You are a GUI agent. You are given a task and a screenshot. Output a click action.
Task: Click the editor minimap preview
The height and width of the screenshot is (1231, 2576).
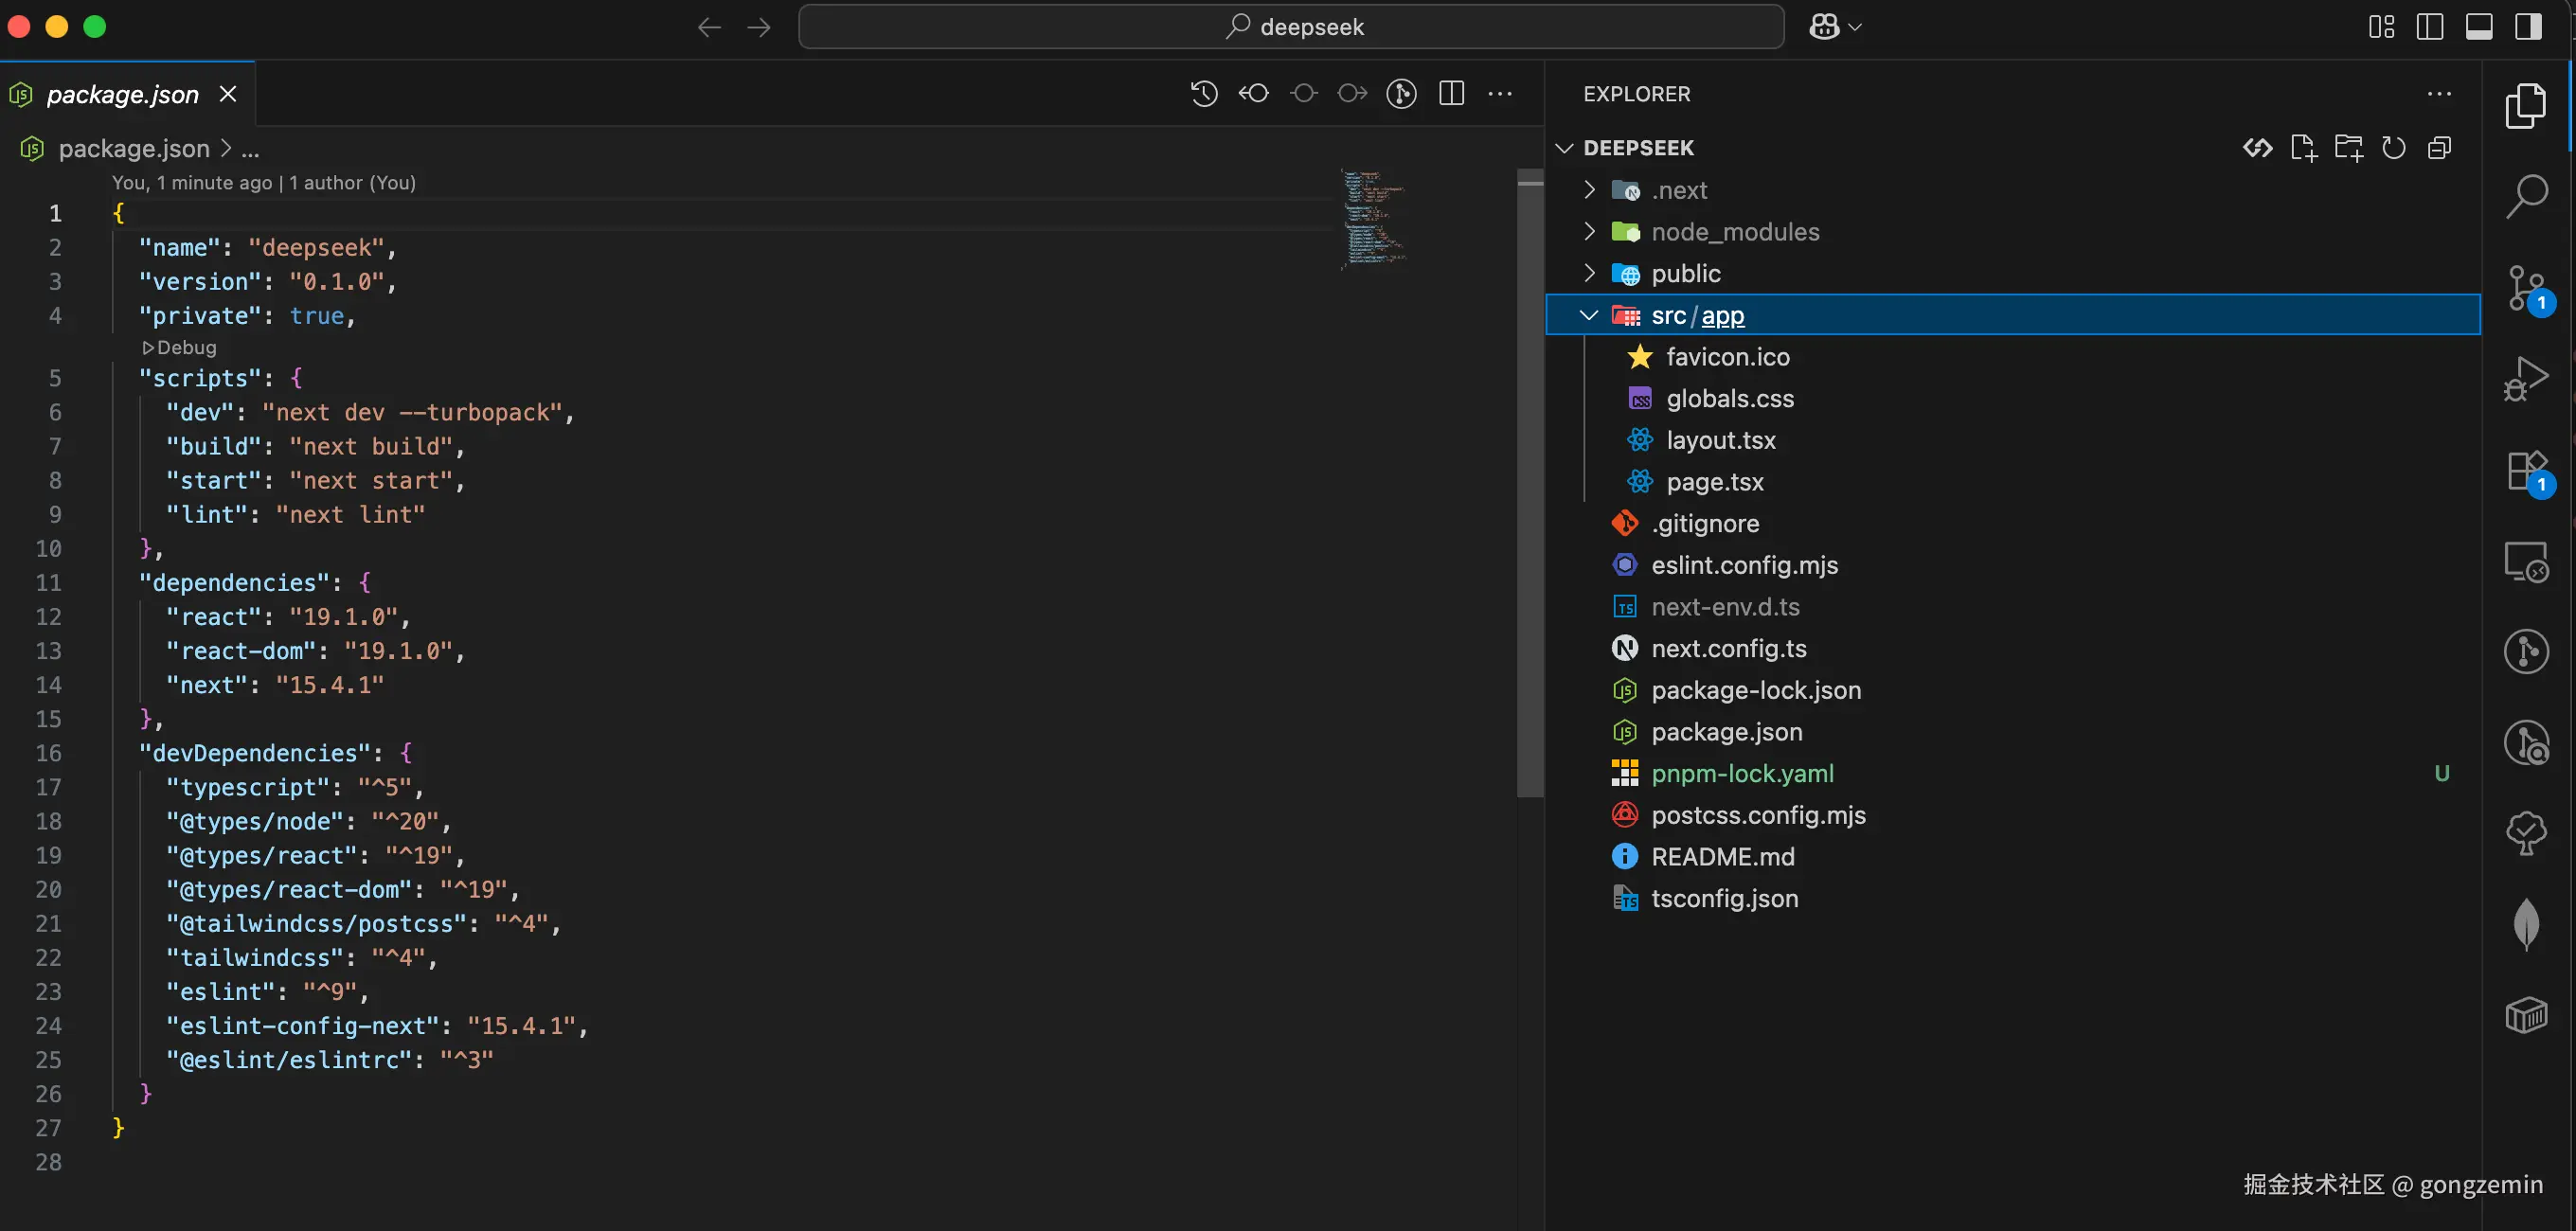point(1374,218)
